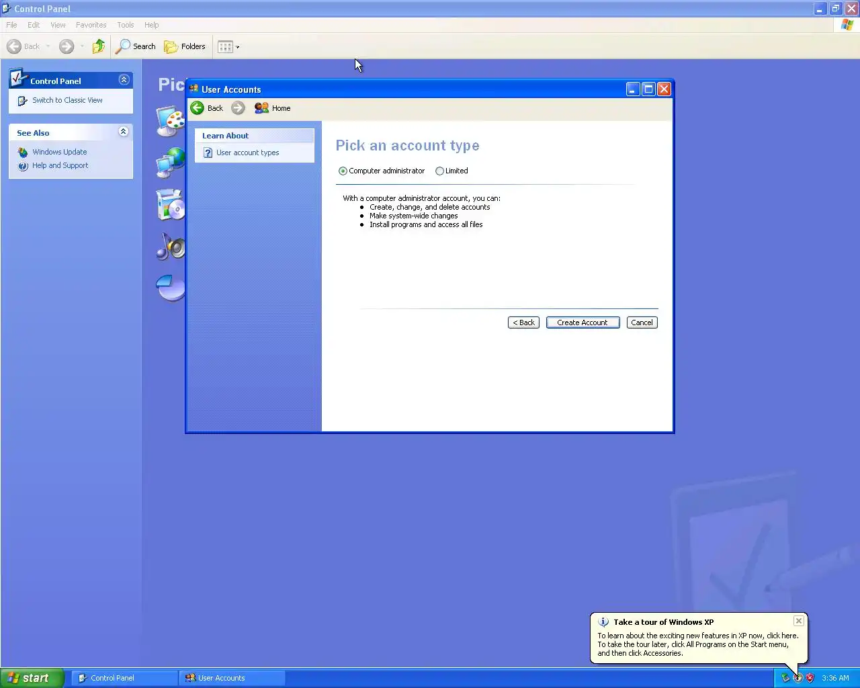Click the Switch to Classic View icon
The image size is (860, 688).
23,101
